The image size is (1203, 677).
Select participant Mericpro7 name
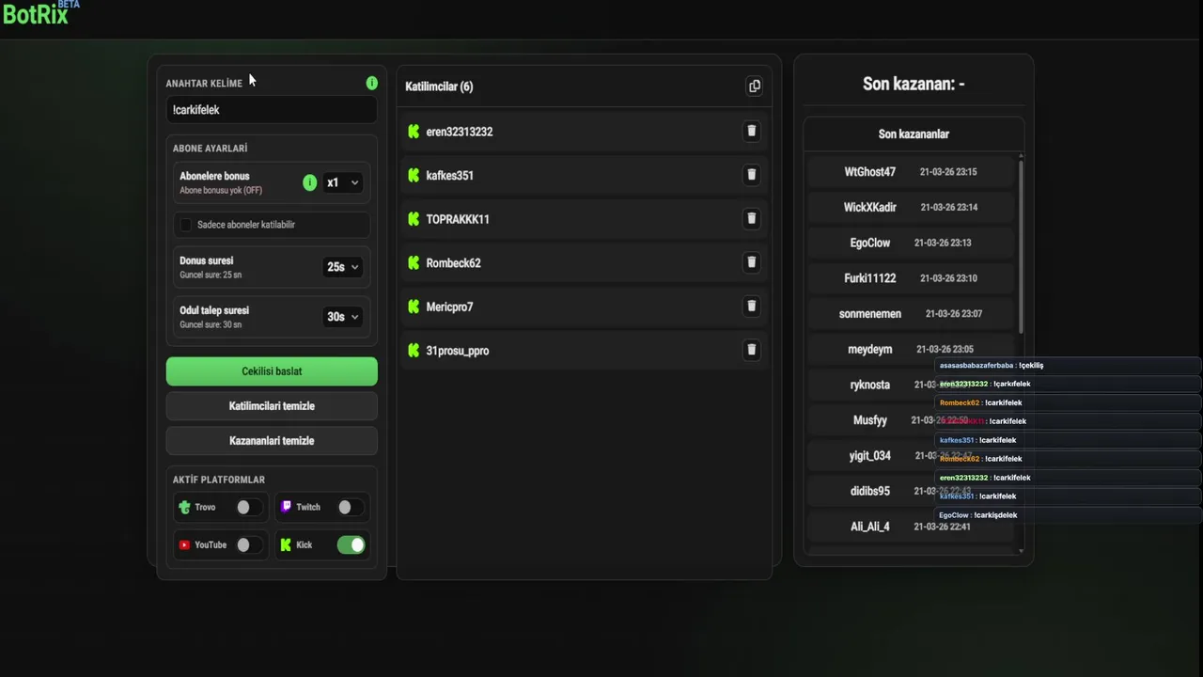tap(450, 307)
